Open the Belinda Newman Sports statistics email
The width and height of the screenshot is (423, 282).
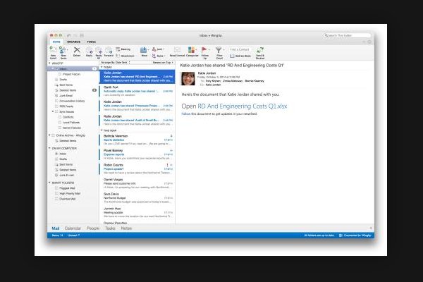(137, 140)
